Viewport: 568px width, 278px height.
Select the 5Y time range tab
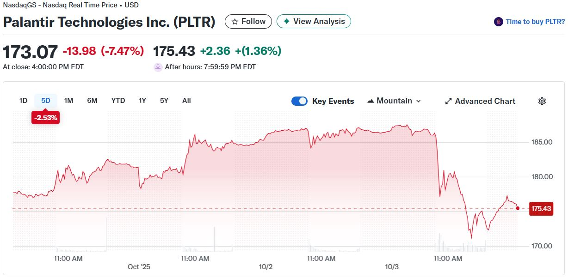tap(164, 101)
